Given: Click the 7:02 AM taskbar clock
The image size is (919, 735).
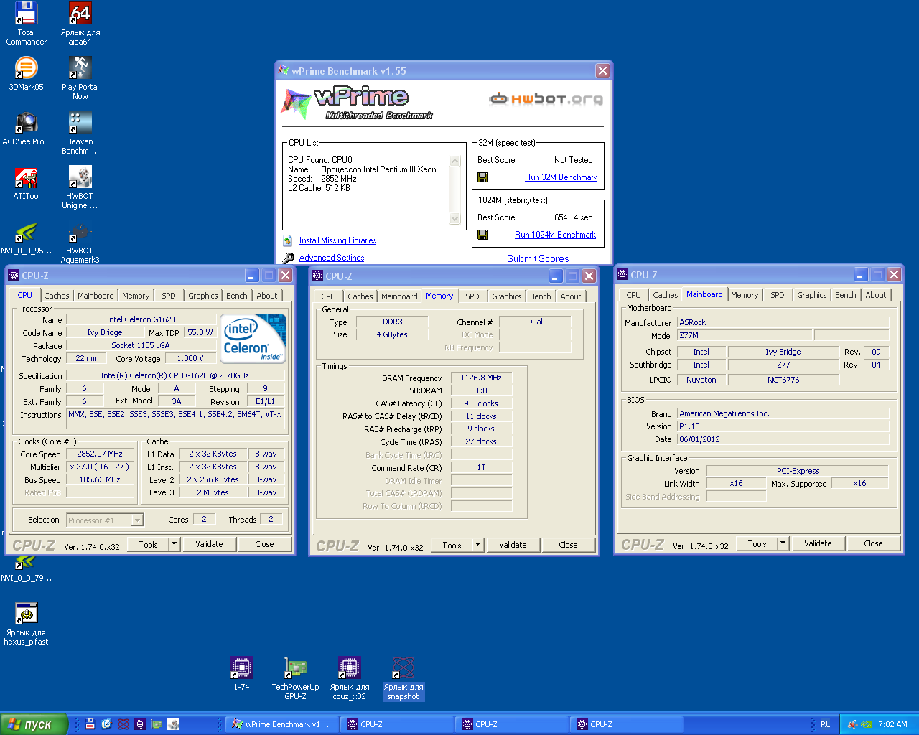Looking at the screenshot, I should 892,724.
